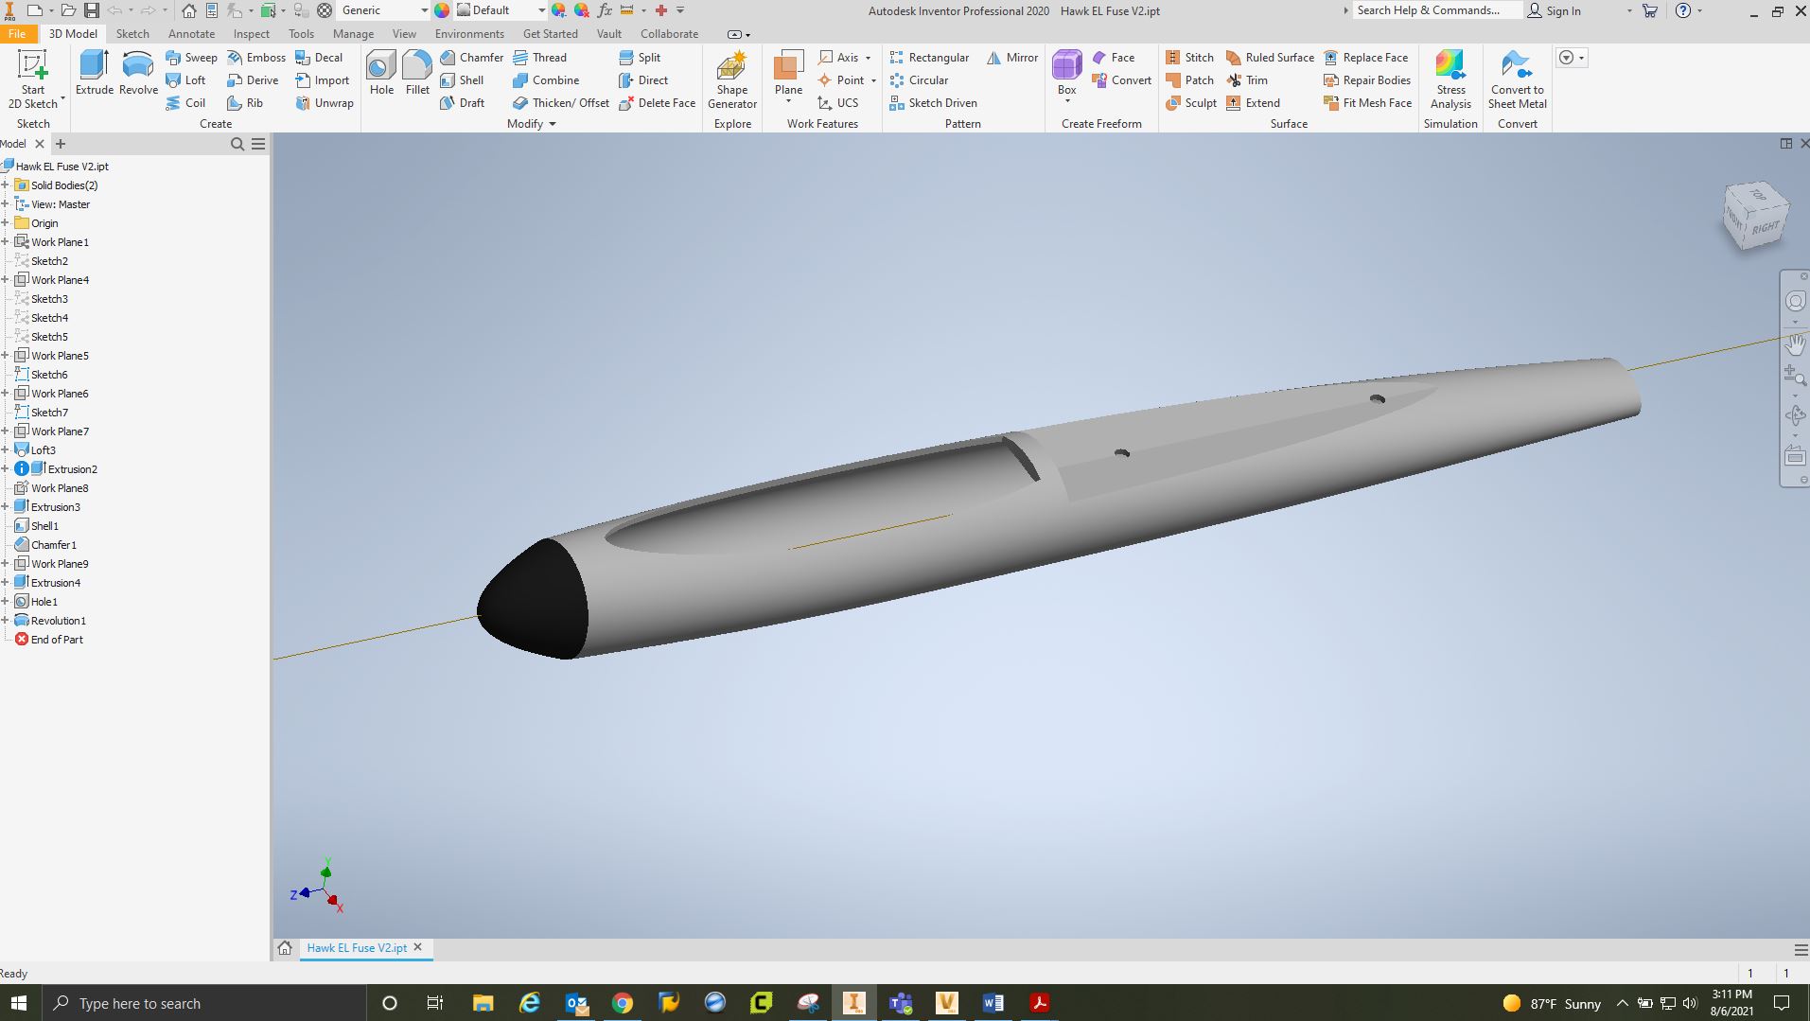The height and width of the screenshot is (1021, 1810).
Task: Select the Revolve tool
Action: click(137, 72)
